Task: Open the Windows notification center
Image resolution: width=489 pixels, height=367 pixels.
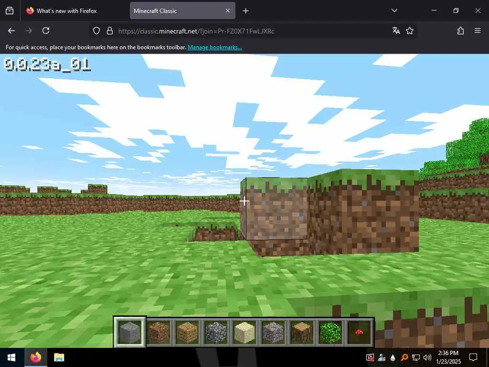Action: pyautogui.click(x=473, y=357)
